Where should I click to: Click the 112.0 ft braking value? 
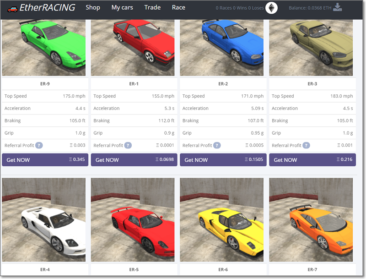(x=167, y=120)
